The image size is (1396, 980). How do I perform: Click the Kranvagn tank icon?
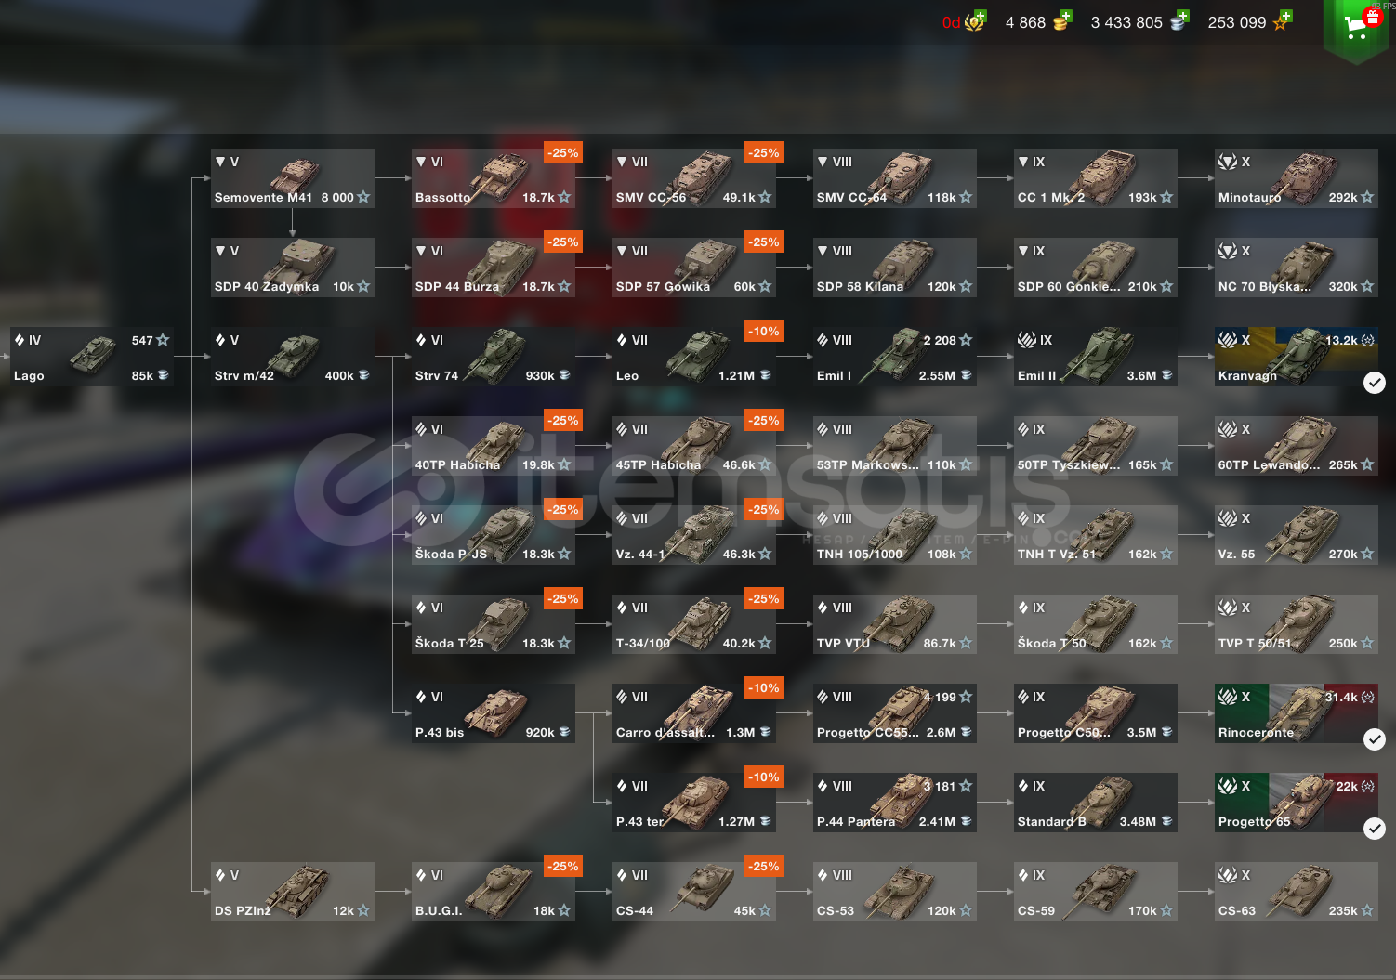(1296, 357)
